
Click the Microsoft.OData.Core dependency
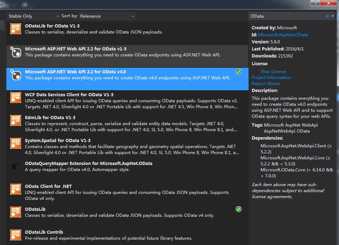pos(297,173)
